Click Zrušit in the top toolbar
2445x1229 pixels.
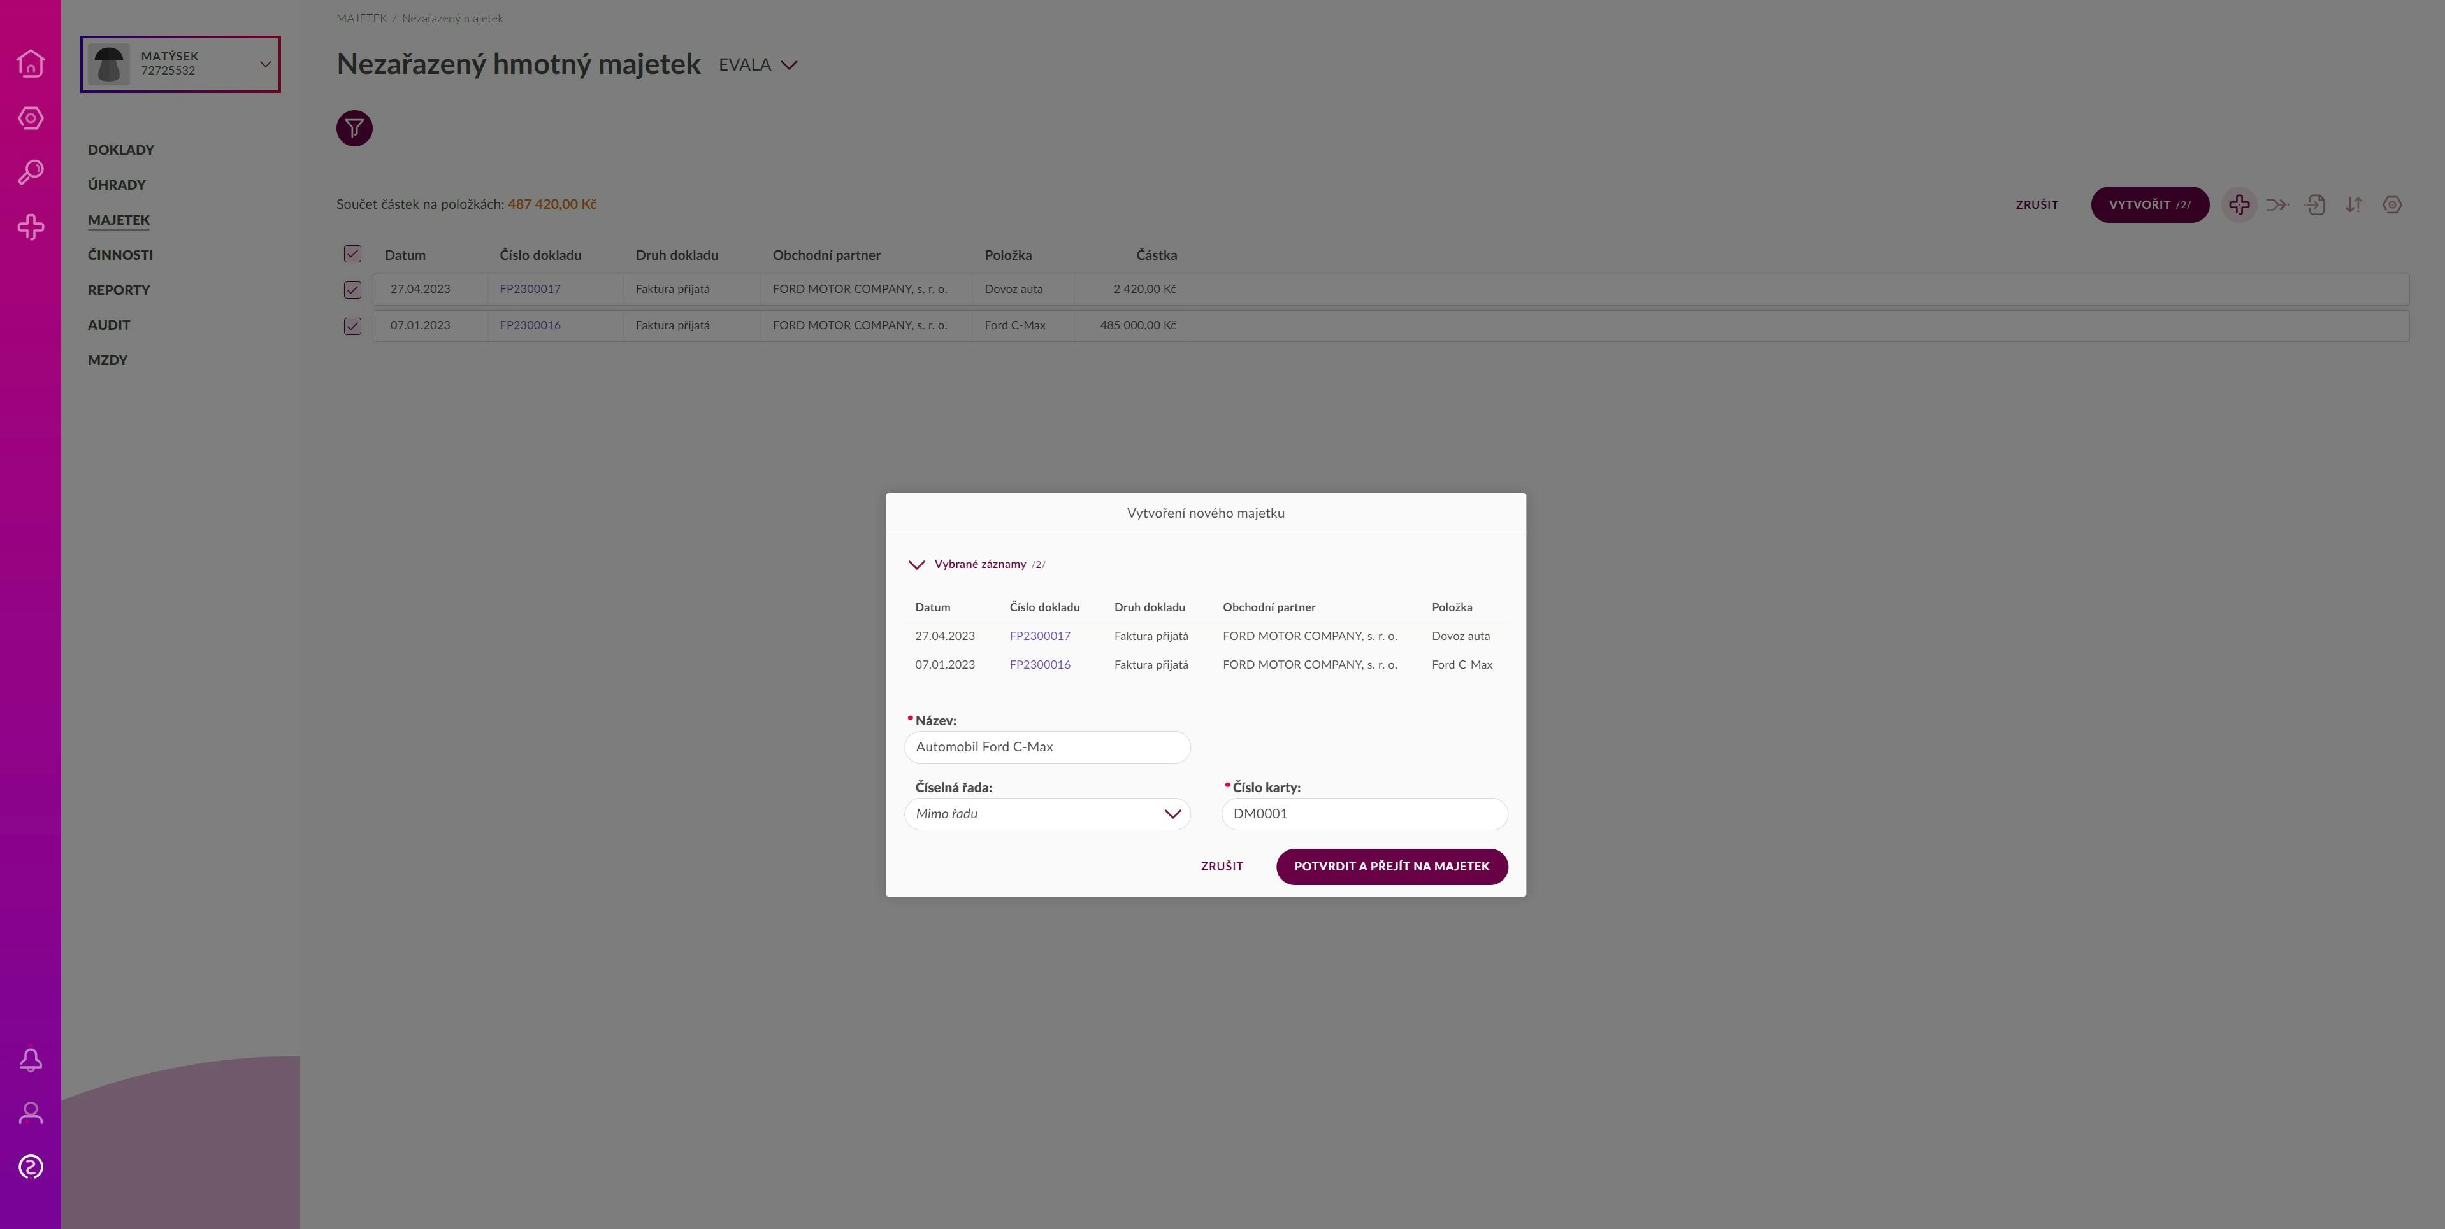(2037, 205)
